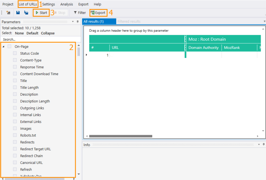The height and width of the screenshot is (180, 266).
Task: Expand row 1 details arrow
Action: coord(86,55)
